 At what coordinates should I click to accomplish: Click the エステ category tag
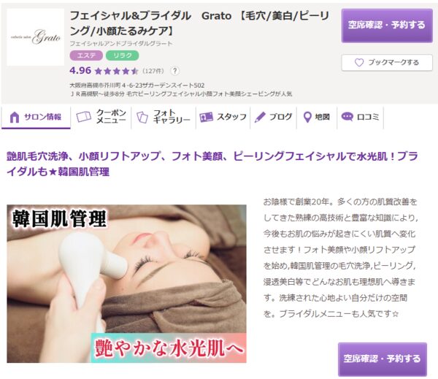tap(86, 55)
